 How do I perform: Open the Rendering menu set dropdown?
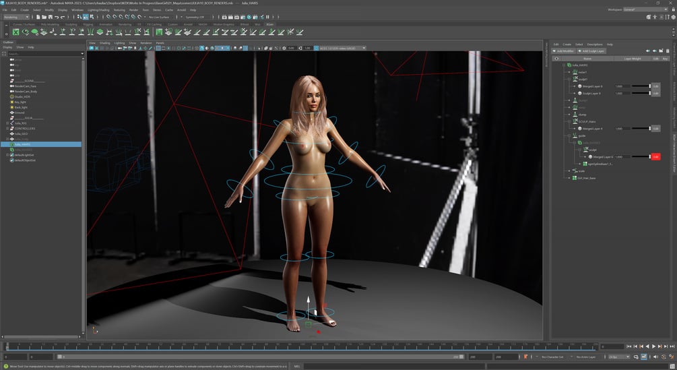16,17
